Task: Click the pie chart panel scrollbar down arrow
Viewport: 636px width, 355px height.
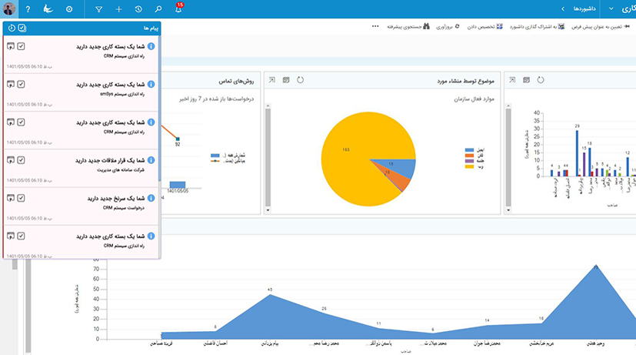Action: (268, 210)
